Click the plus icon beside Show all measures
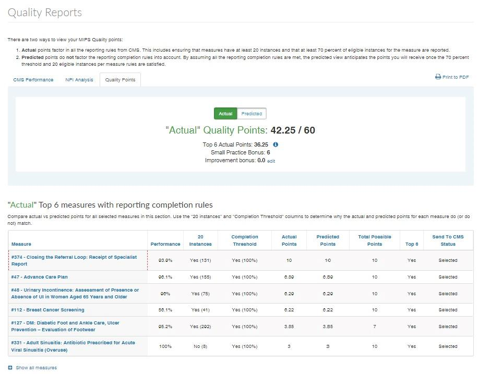The height and width of the screenshot is (374, 490). click(10, 368)
